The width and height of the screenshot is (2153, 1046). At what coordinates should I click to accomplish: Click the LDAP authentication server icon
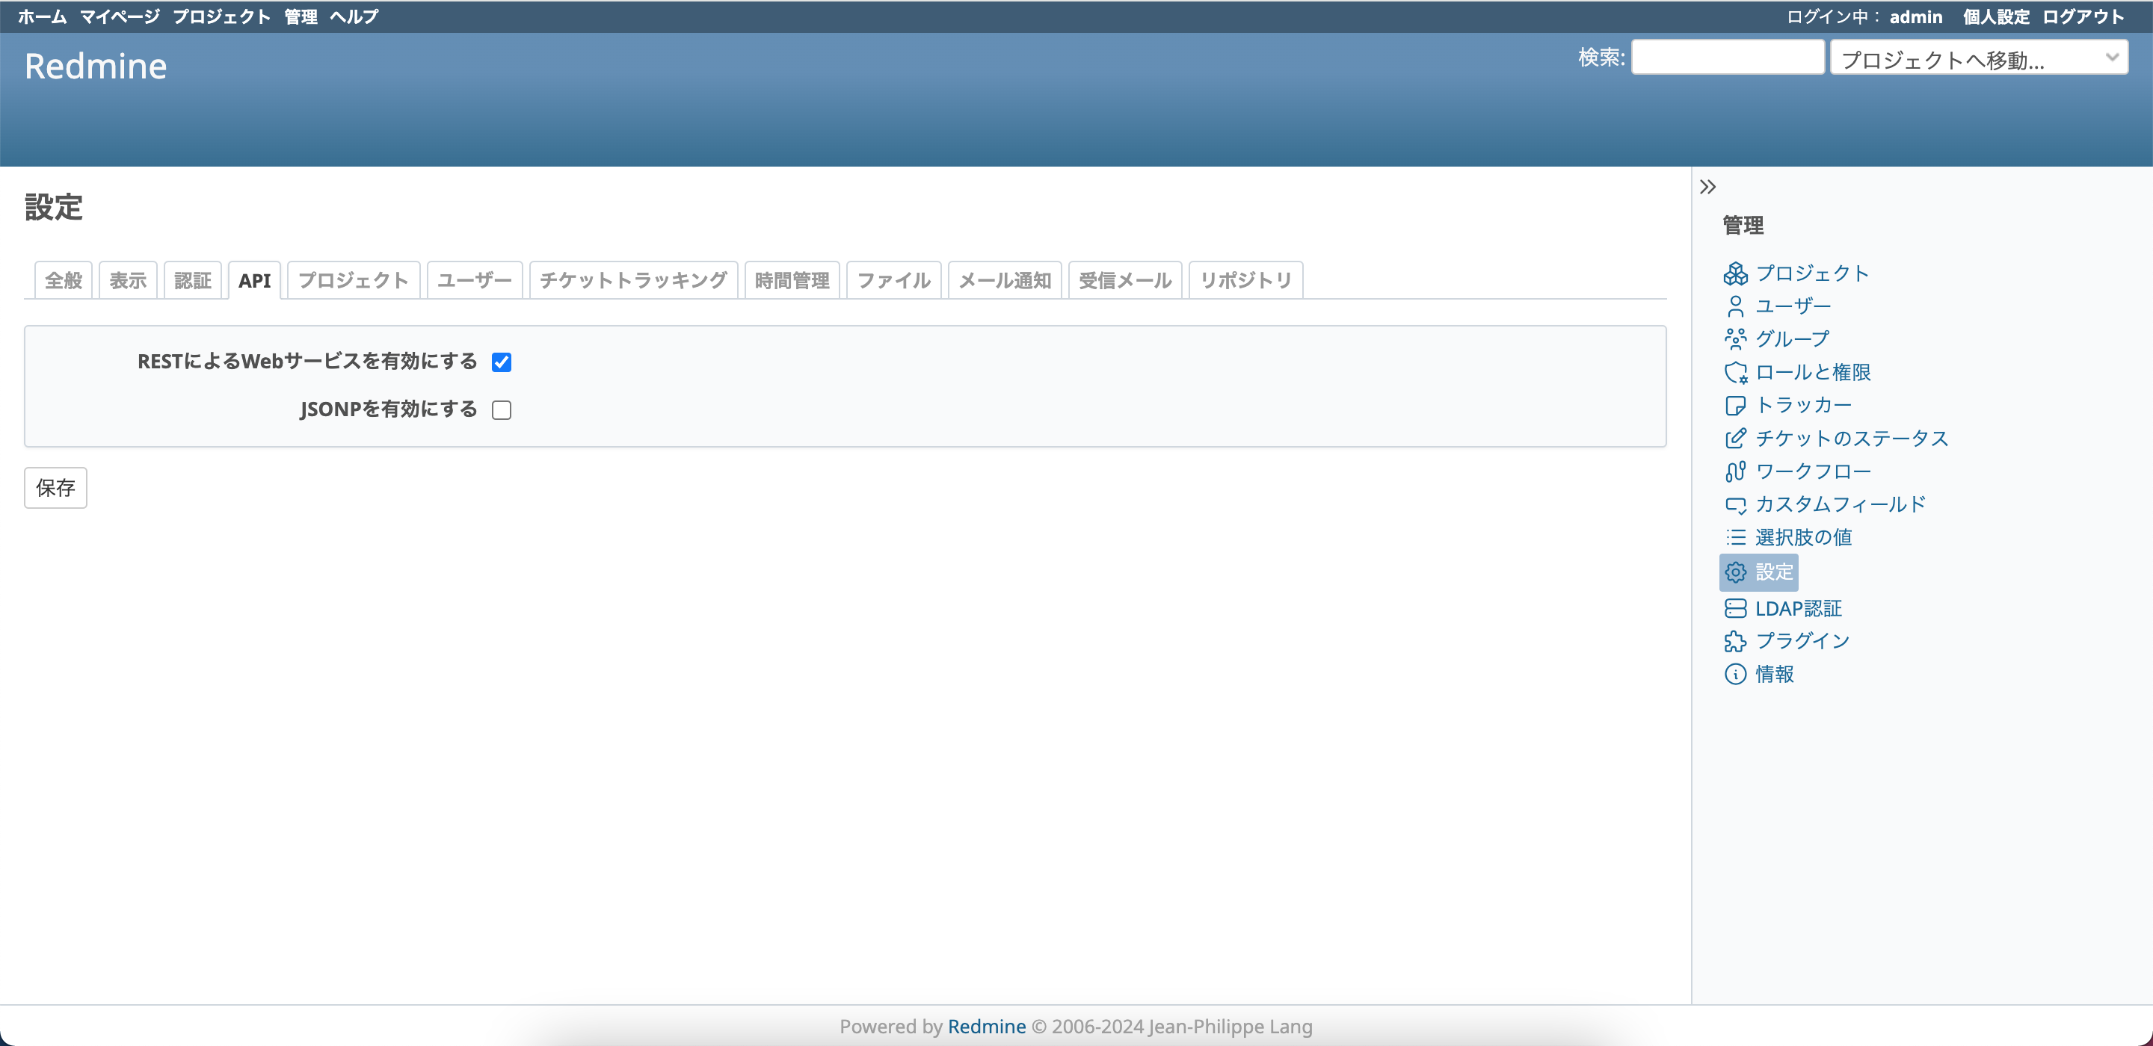pos(1735,608)
